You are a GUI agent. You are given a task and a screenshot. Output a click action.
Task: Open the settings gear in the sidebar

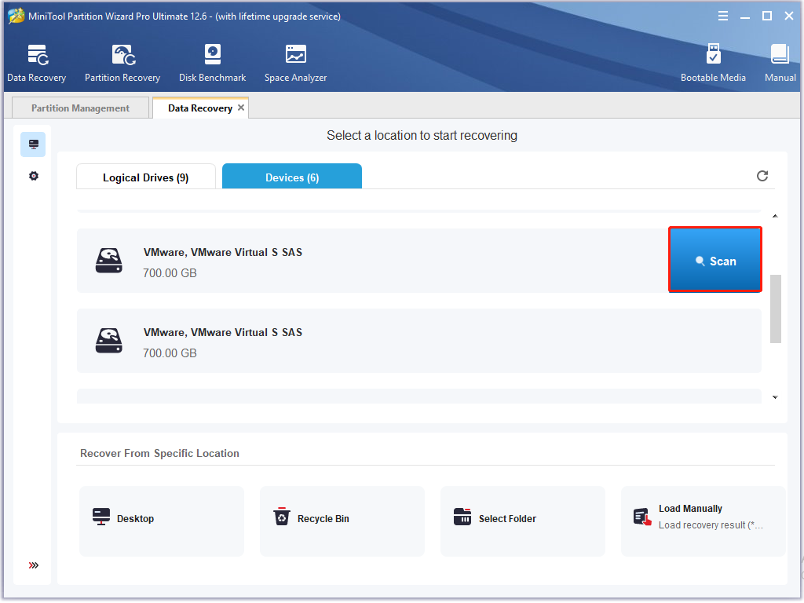click(33, 176)
